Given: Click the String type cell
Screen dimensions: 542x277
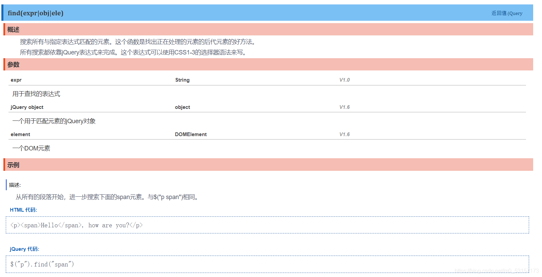Looking at the screenshot, I should [182, 80].
